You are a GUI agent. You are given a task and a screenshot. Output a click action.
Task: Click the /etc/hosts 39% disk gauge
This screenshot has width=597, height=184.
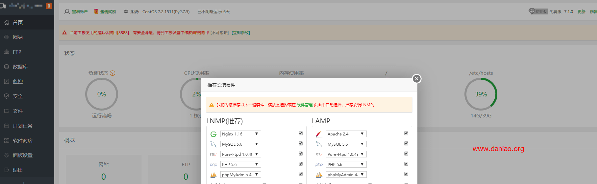[481, 94]
